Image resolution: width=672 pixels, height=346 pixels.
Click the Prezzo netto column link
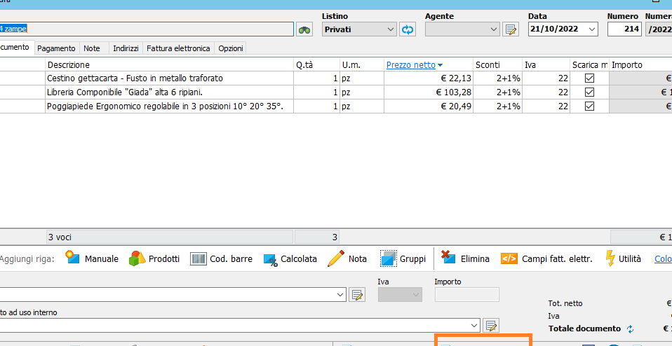pyautogui.click(x=410, y=65)
